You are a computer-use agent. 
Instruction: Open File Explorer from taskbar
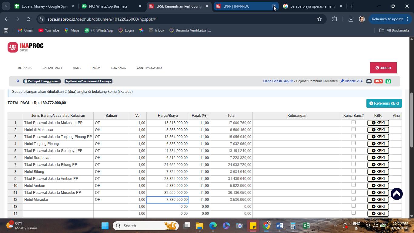(x=199, y=226)
